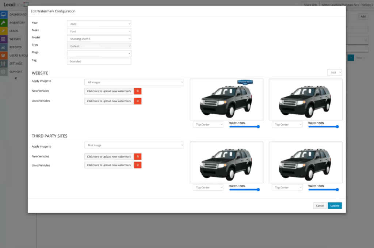Open the Year dropdown showing 2023
374x248 pixels.
pyautogui.click(x=99, y=24)
